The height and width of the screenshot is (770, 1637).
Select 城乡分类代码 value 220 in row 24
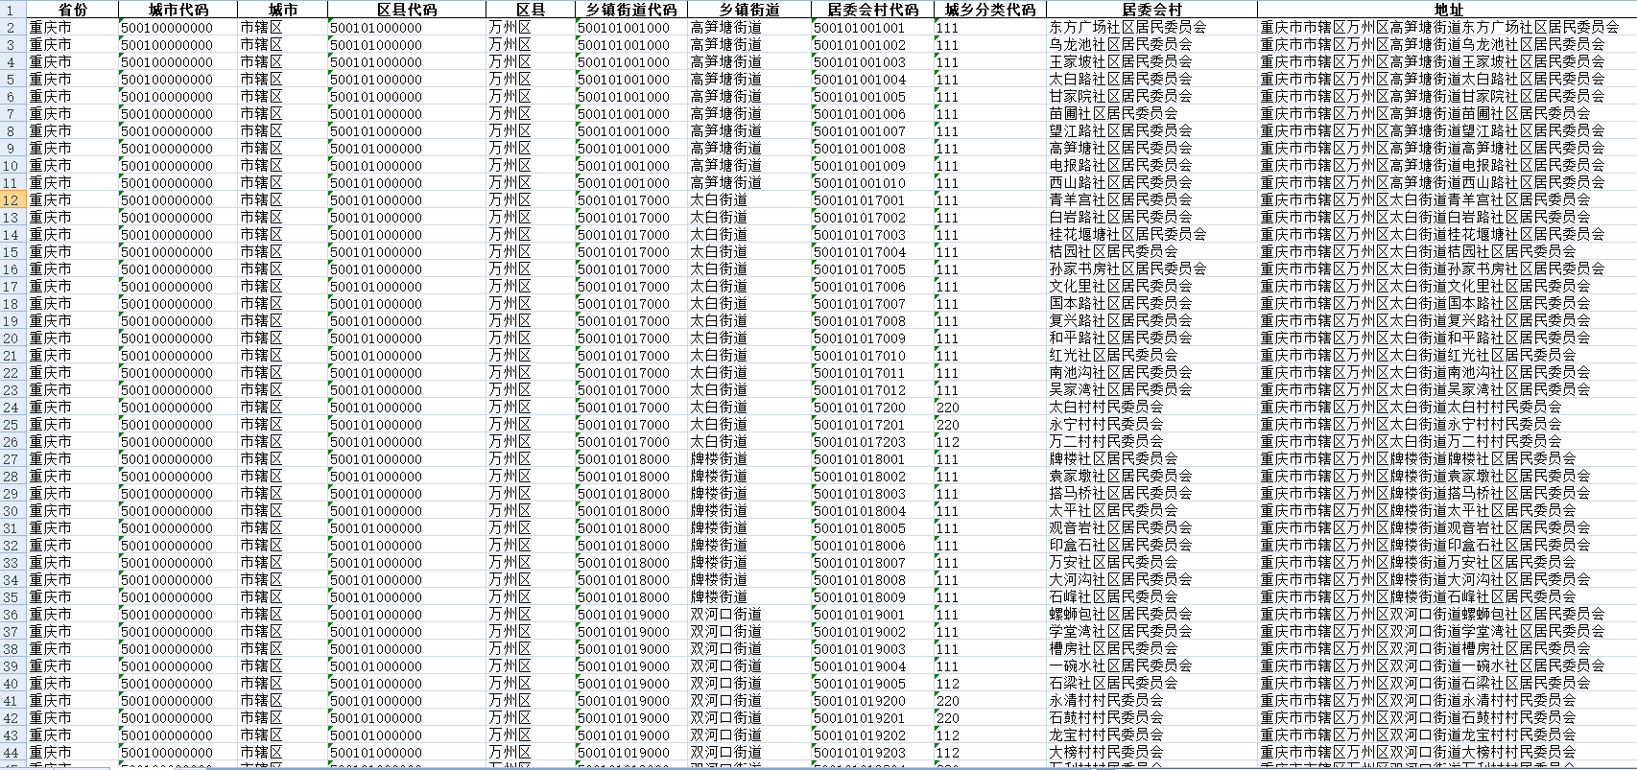(948, 408)
